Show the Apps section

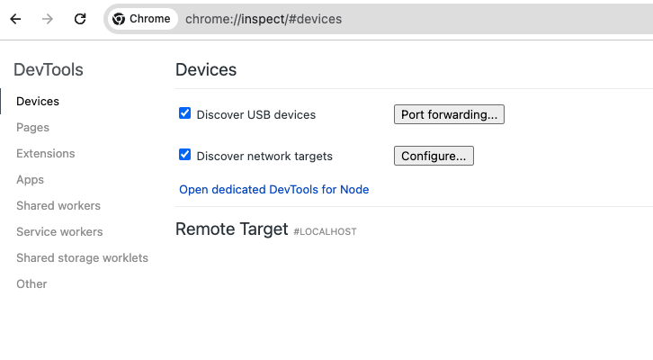tap(30, 180)
